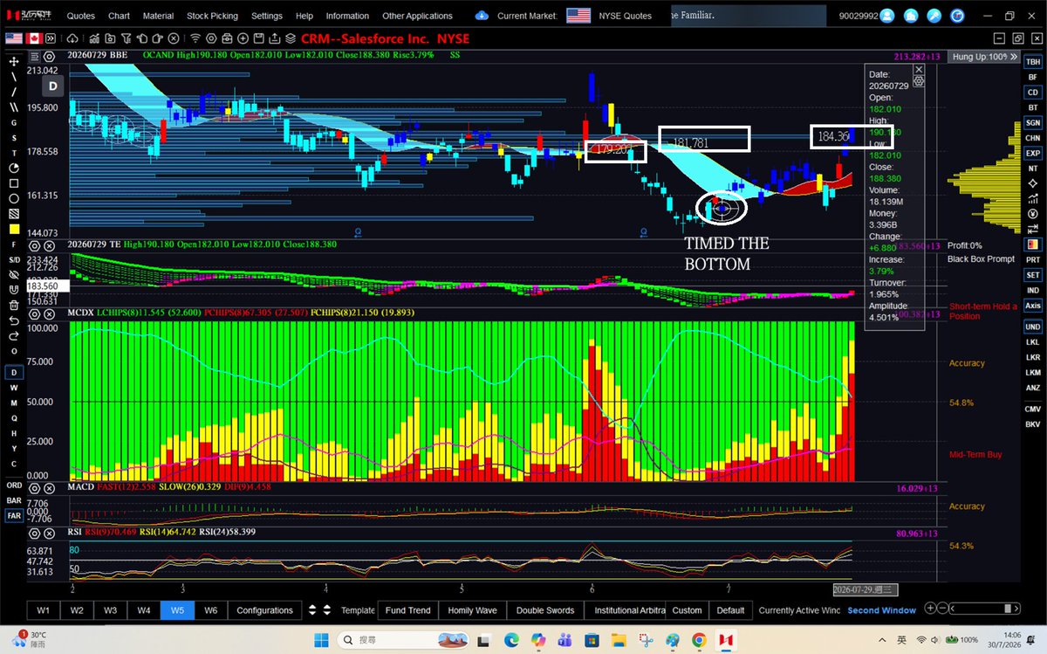Open the Quotes menu
The image size is (1047, 654).
pos(81,16)
